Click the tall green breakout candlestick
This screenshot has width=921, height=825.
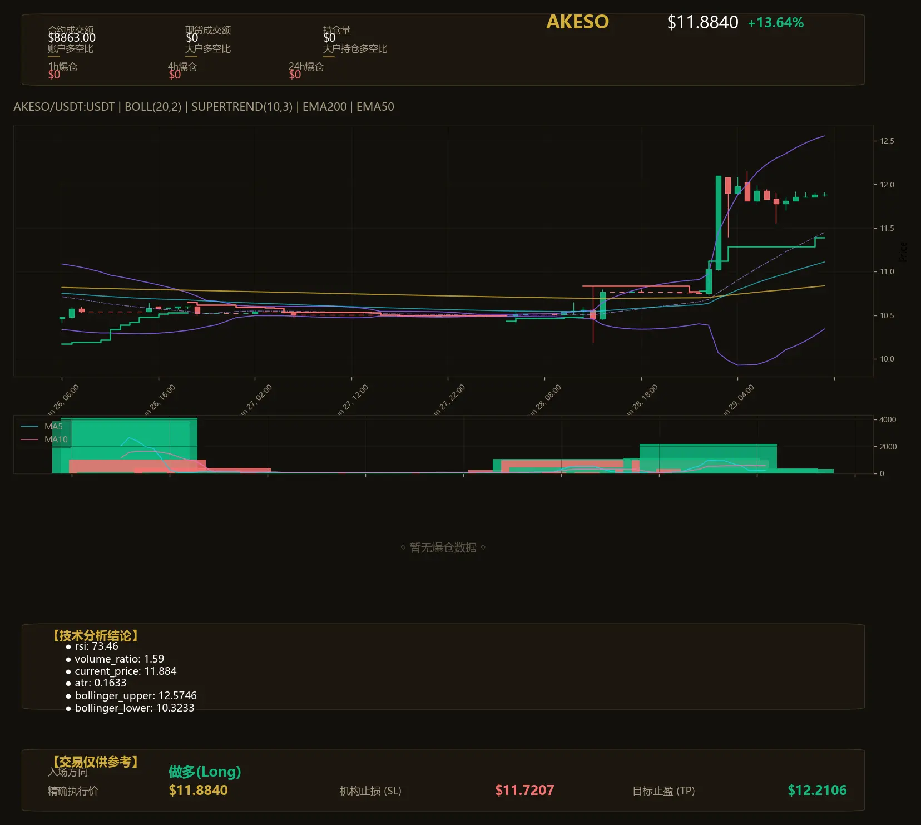click(719, 223)
